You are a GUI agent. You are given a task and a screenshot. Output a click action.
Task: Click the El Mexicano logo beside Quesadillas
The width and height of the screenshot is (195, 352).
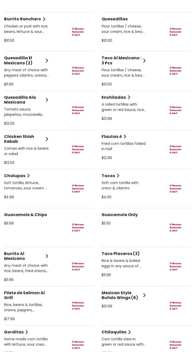click(x=175, y=32)
